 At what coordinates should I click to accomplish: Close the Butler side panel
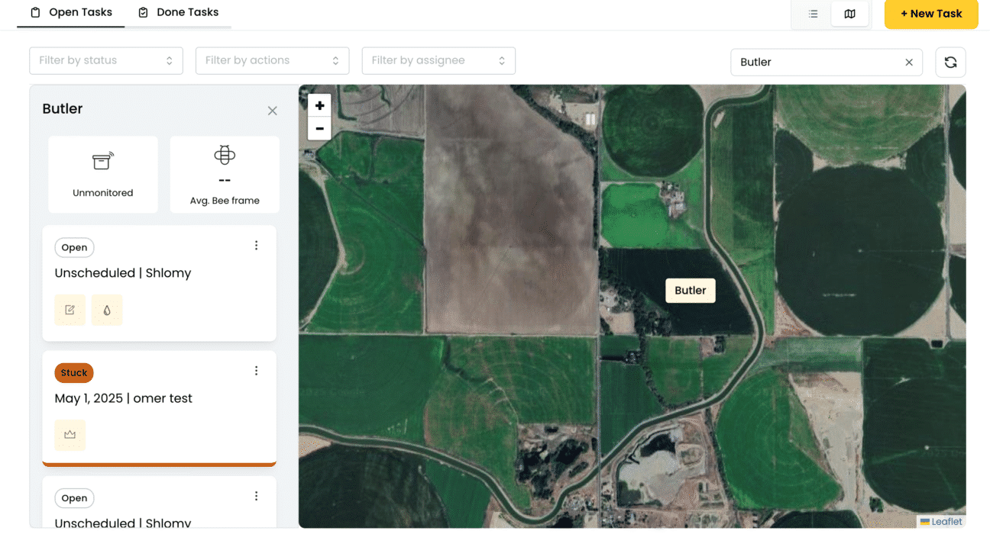[272, 111]
